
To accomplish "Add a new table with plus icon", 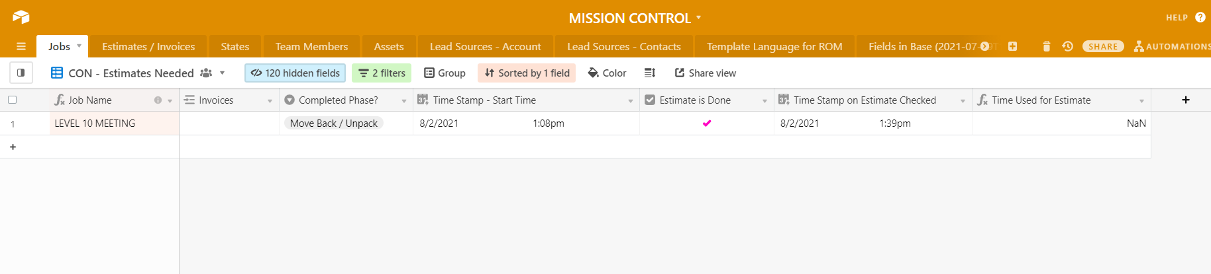I will pyautogui.click(x=1012, y=46).
